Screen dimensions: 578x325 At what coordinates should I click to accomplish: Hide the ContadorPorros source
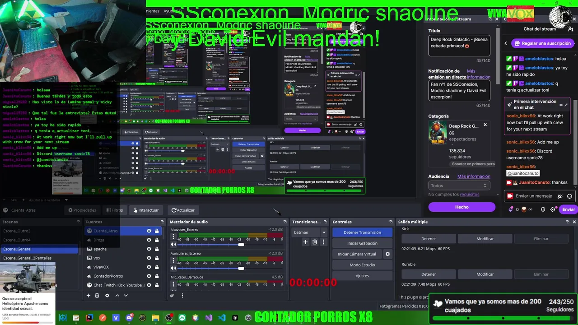pyautogui.click(x=149, y=276)
